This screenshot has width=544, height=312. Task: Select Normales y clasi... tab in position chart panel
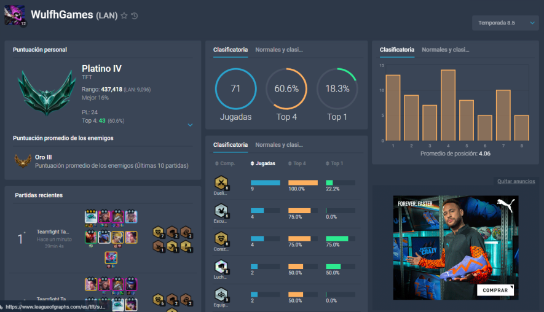(x=446, y=50)
